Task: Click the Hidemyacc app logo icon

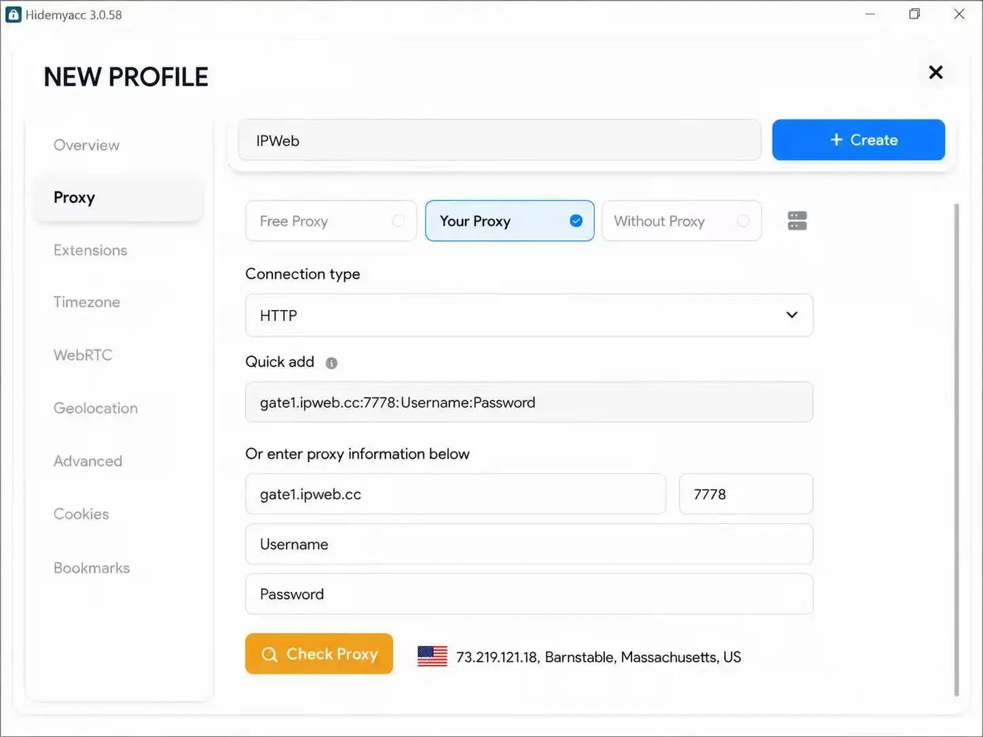Action: click(13, 14)
